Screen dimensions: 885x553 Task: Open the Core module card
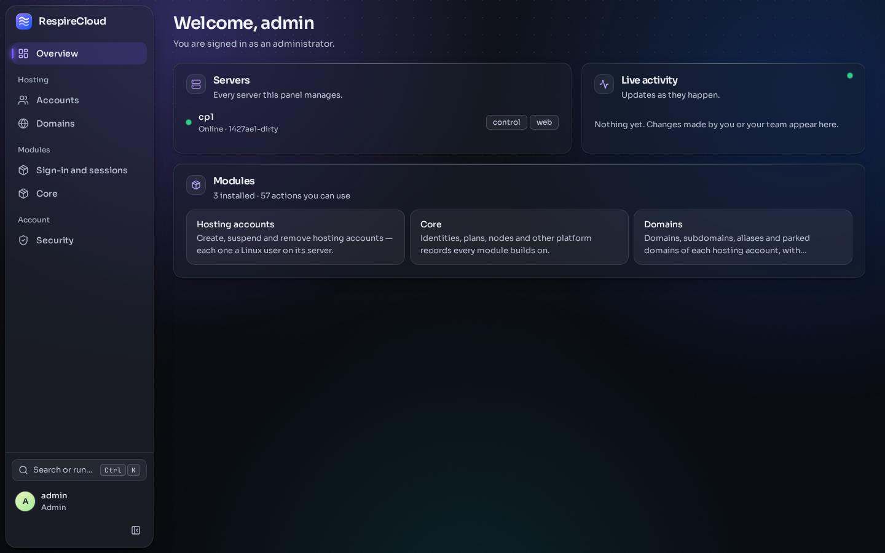[519, 237]
